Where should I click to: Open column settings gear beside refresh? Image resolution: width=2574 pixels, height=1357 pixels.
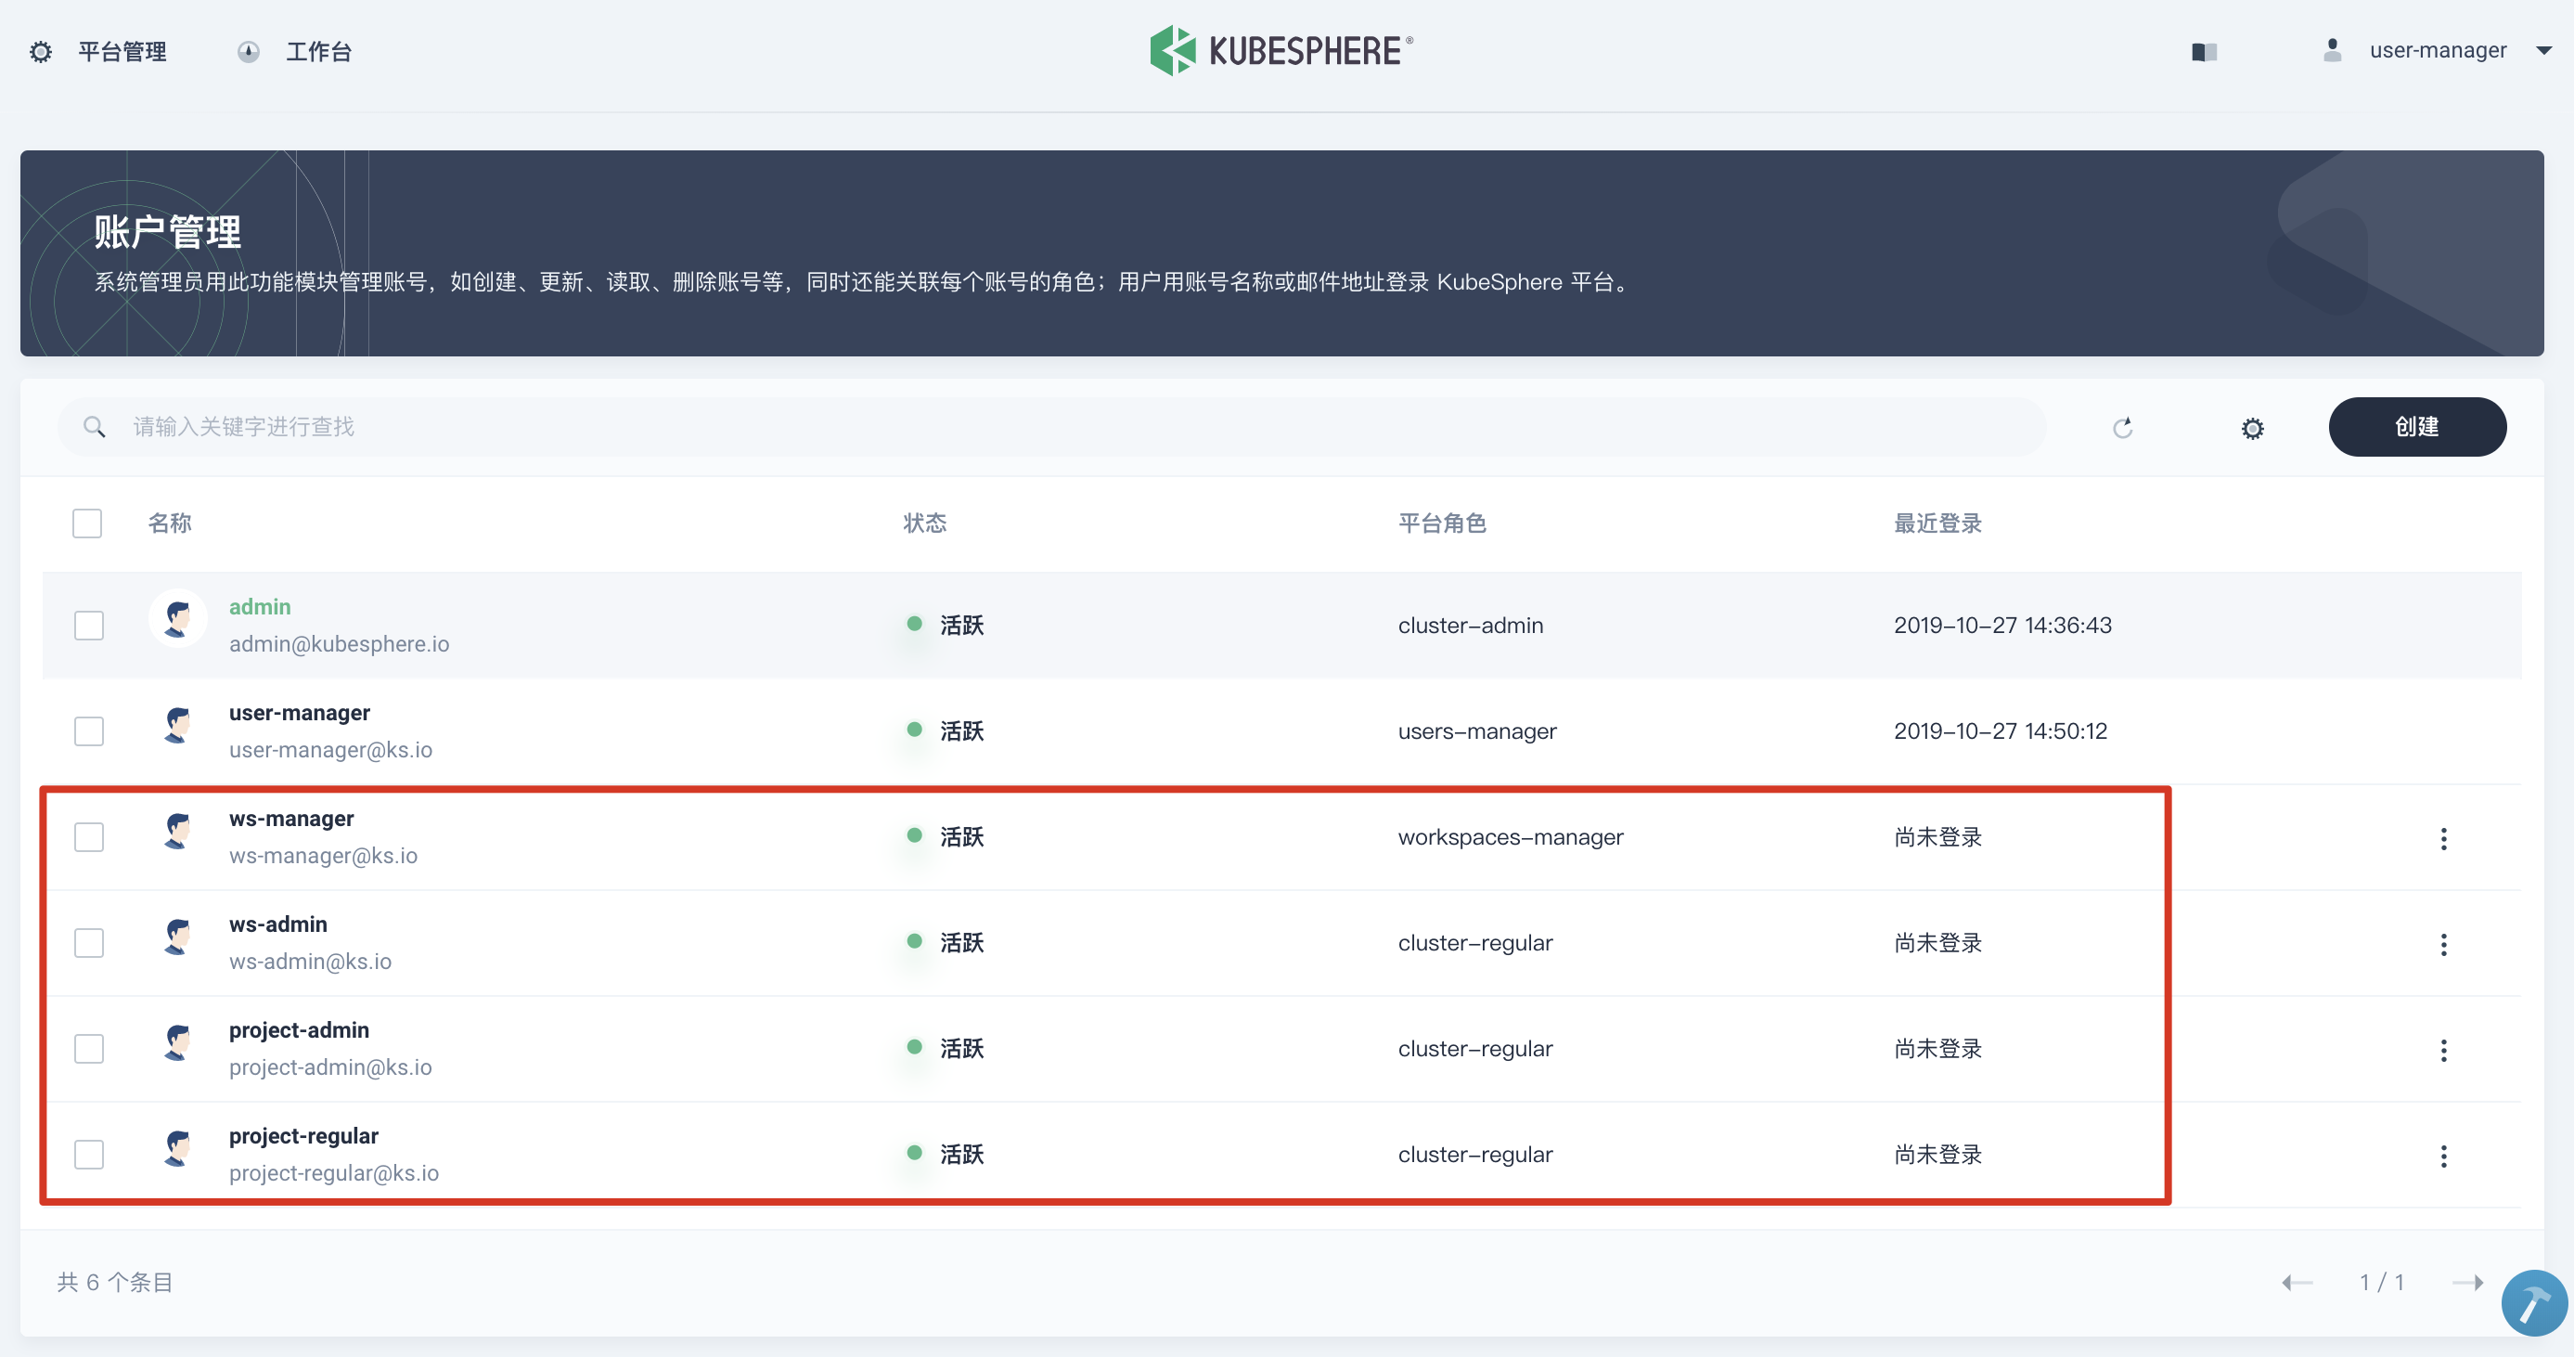point(2252,427)
